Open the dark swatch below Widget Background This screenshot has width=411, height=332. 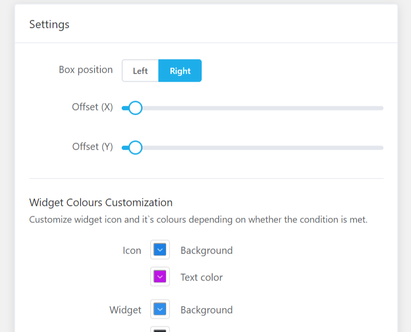[160, 329]
